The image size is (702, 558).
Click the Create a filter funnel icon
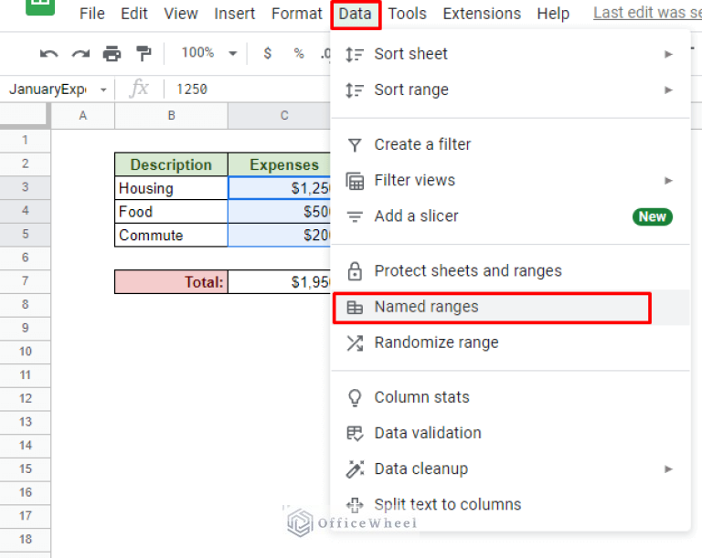(355, 144)
